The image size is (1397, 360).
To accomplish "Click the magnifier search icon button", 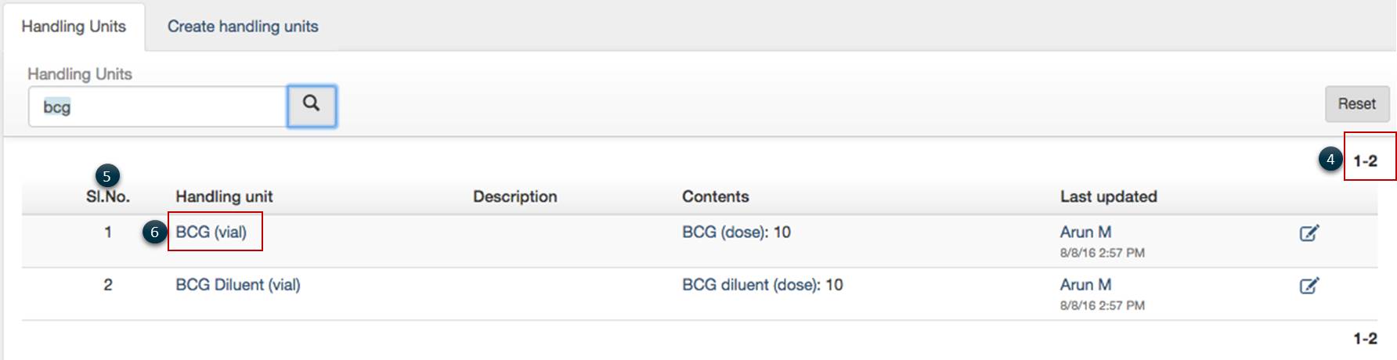I will 312,106.
